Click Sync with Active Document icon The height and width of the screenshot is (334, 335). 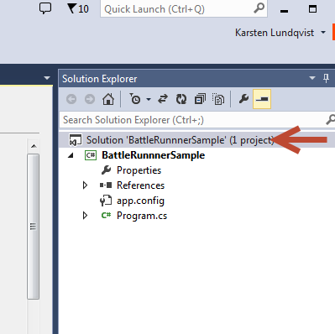163,99
